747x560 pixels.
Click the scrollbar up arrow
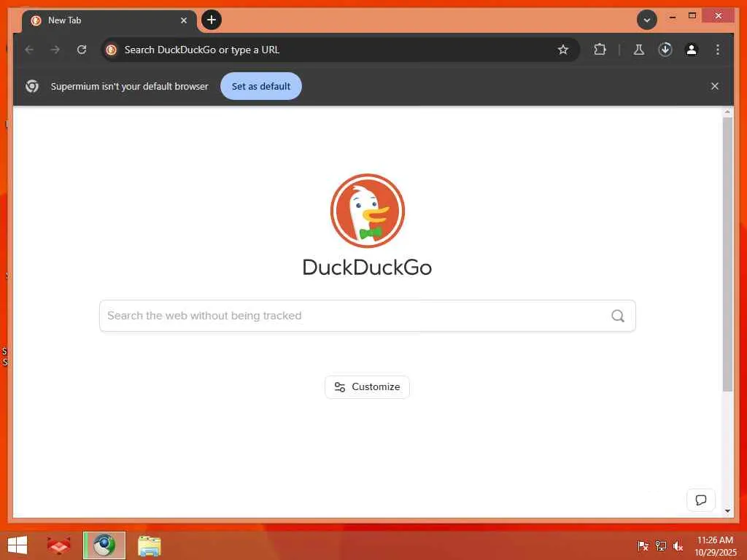[727, 112]
